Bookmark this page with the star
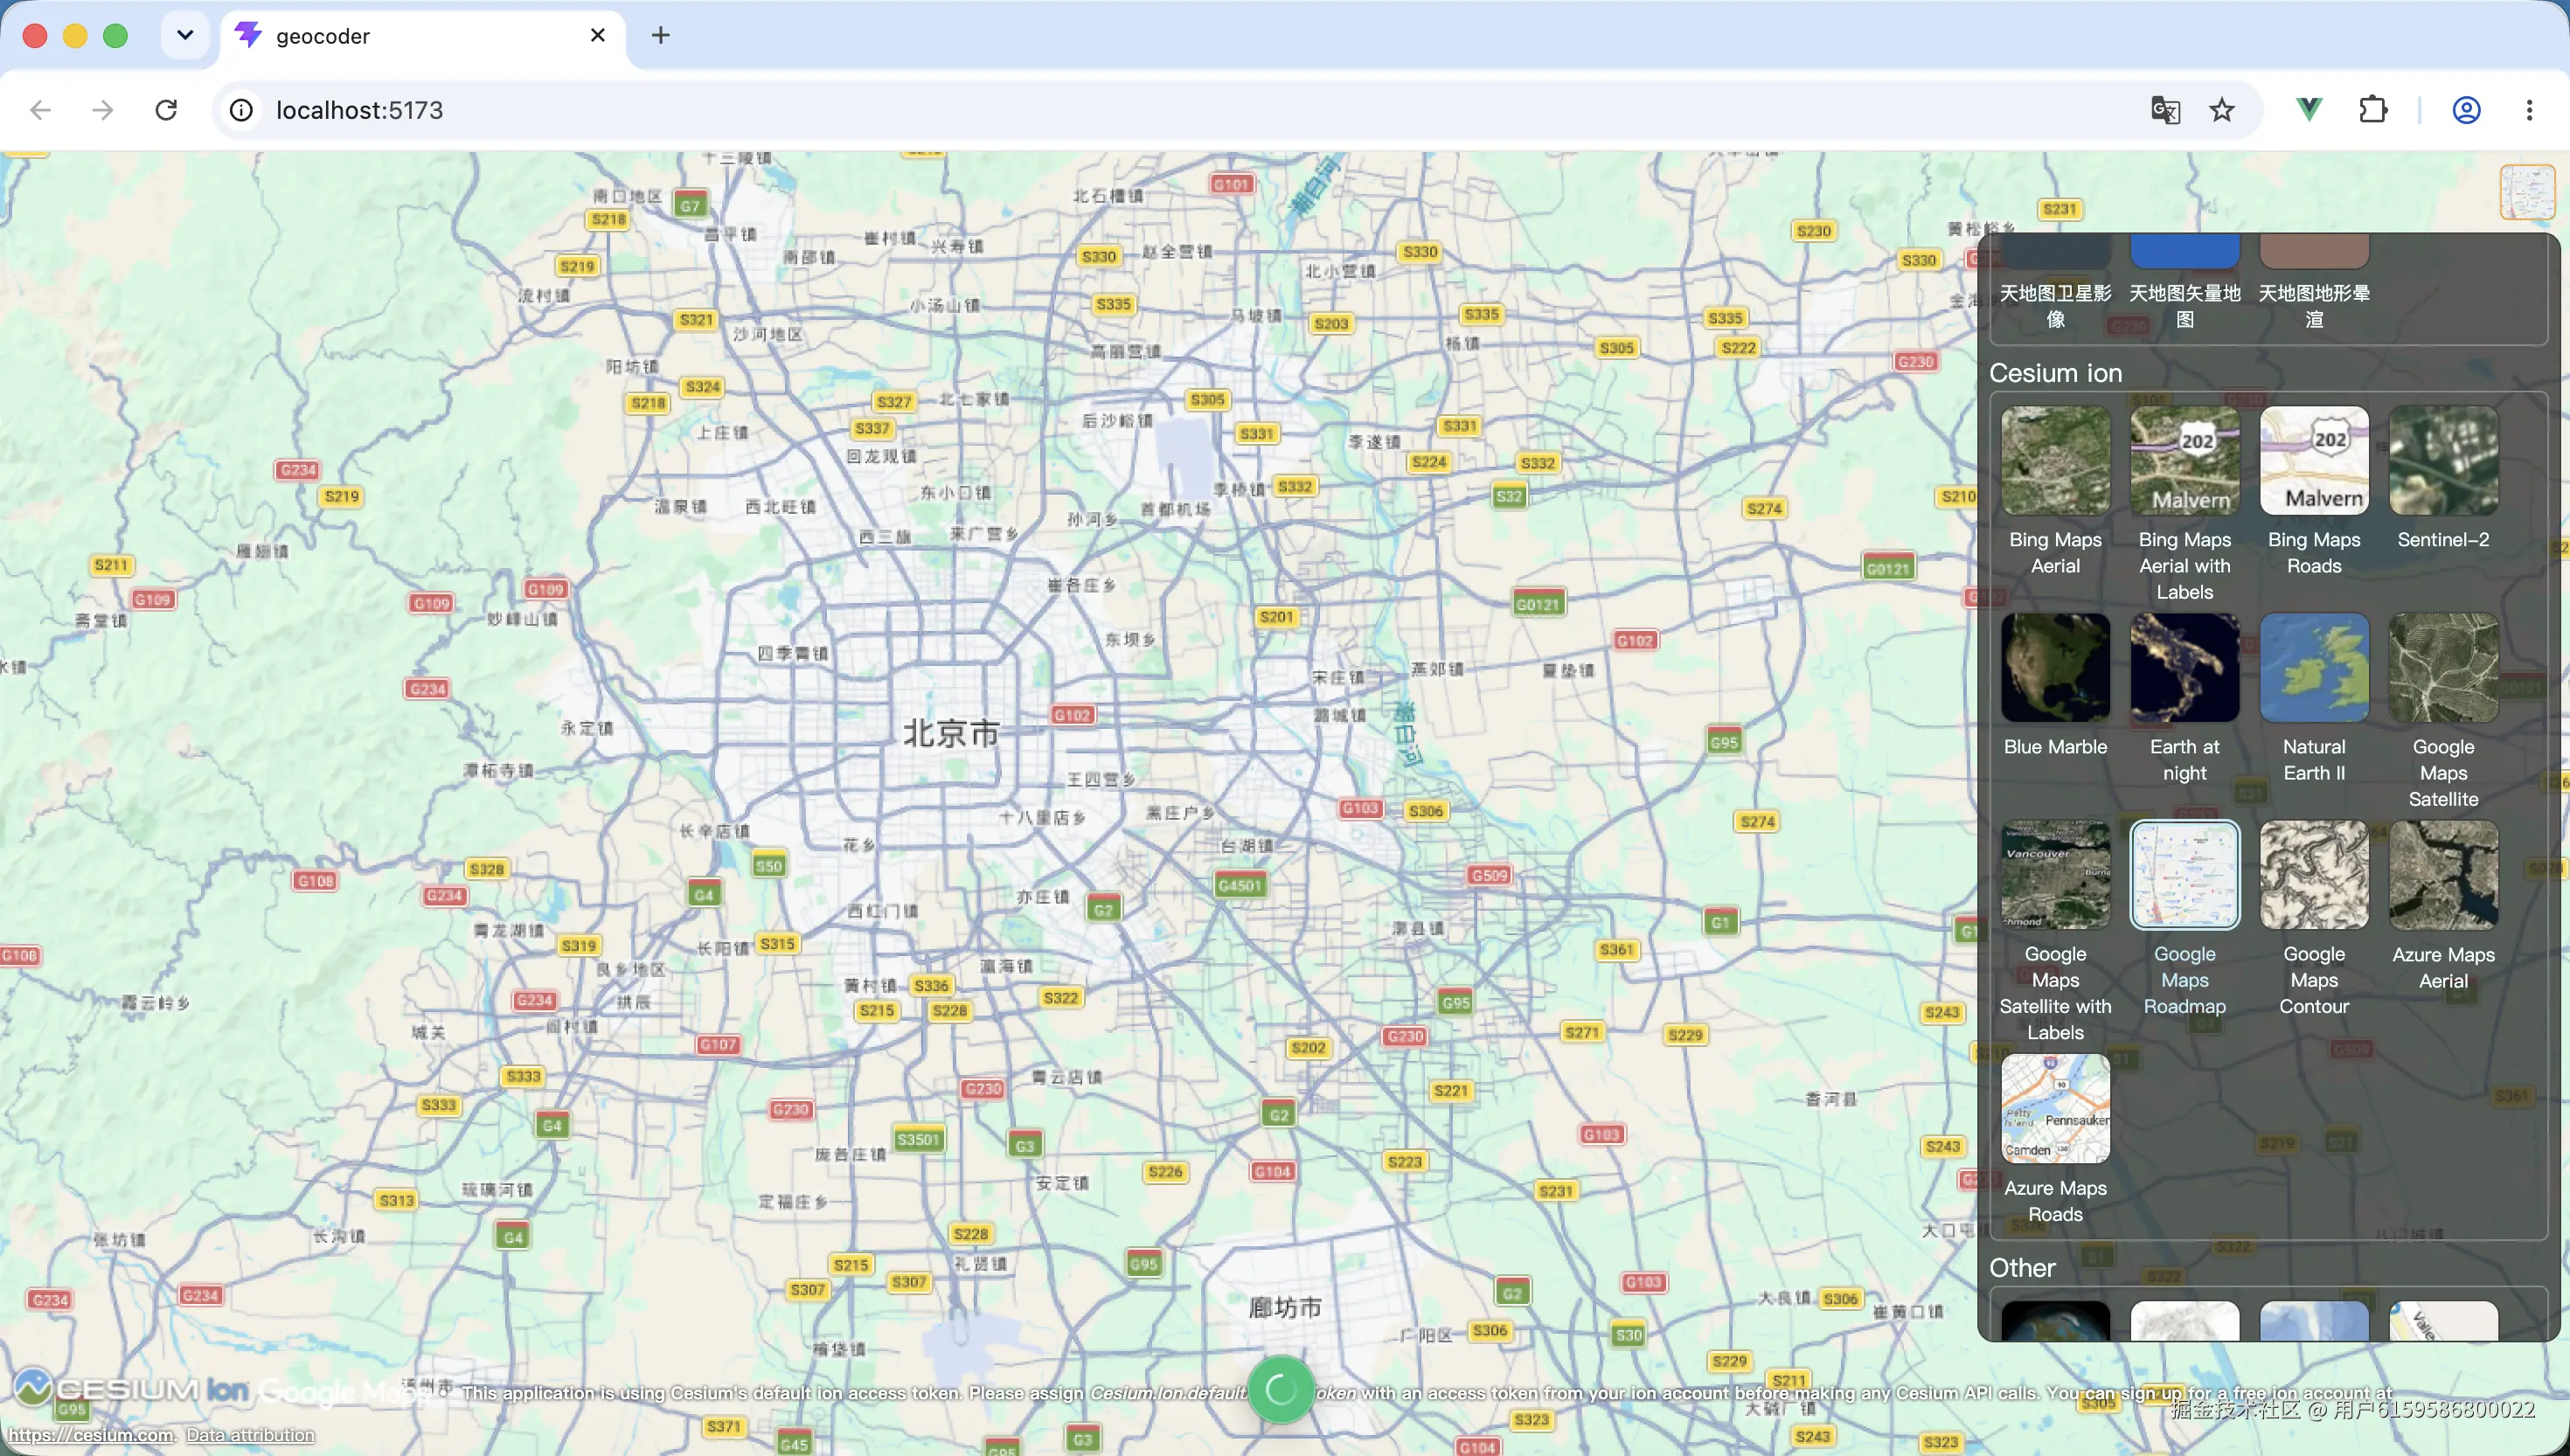 pyautogui.click(x=2222, y=110)
